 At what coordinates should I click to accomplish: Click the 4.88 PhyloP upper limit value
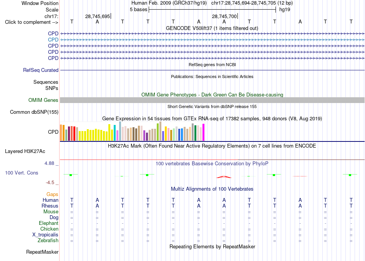pos(49,163)
